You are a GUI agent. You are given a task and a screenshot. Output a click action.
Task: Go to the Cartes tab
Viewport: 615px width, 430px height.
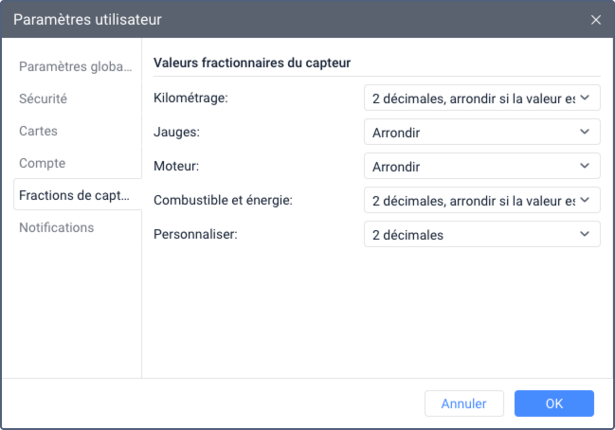coord(39,131)
